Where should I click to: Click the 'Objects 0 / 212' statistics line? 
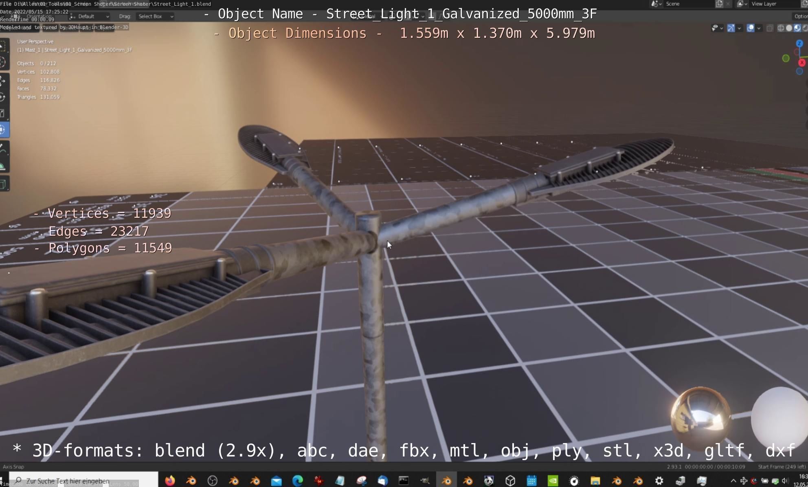pos(37,64)
